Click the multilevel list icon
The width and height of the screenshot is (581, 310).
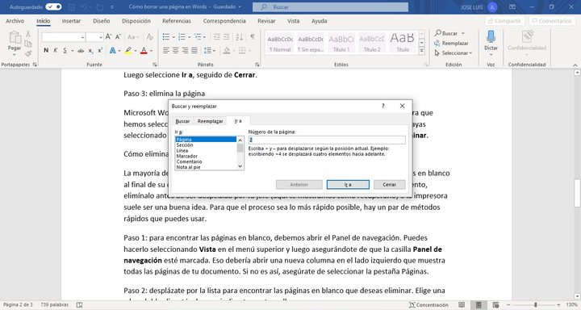click(198, 36)
